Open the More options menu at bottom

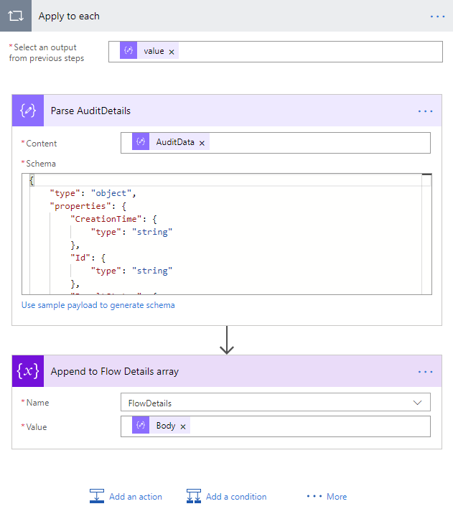click(x=327, y=497)
